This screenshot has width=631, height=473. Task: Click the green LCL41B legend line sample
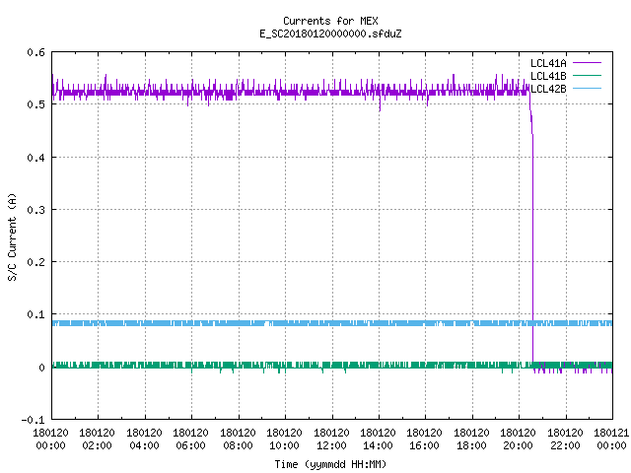pyautogui.click(x=587, y=75)
